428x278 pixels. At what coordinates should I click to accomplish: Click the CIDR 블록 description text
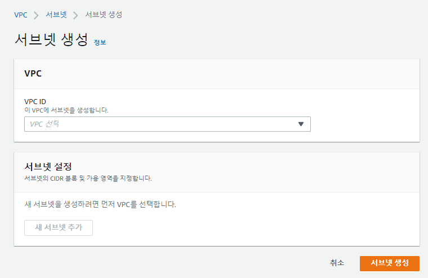click(x=88, y=178)
